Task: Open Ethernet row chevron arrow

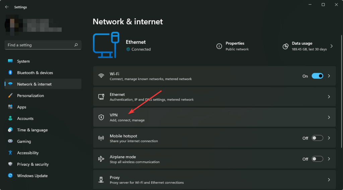Action: pyautogui.click(x=329, y=97)
